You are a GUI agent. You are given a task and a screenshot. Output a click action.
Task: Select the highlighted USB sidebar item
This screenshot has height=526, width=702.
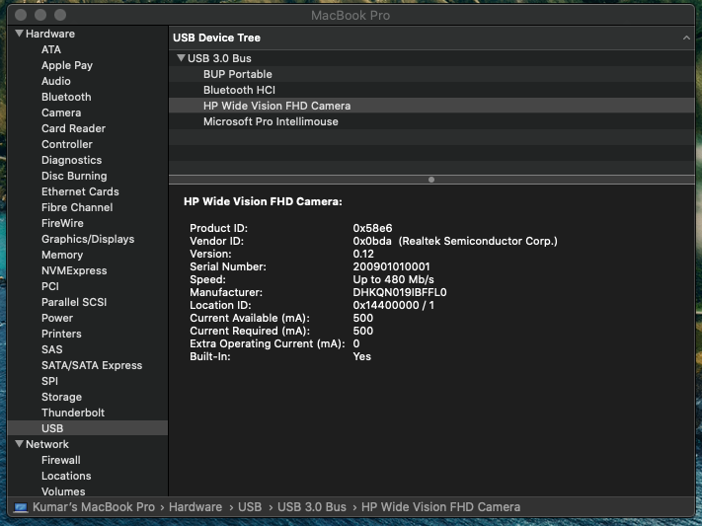pos(88,428)
